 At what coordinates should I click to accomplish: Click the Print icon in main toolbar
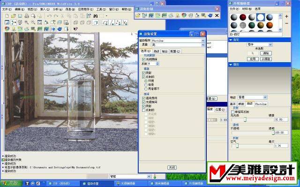tap(27, 16)
